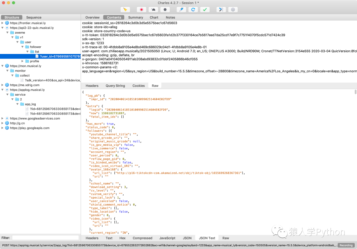This screenshot has height=249, width=357.
Task: Expand the frontier.musical.ly host node
Action: [2, 23]
